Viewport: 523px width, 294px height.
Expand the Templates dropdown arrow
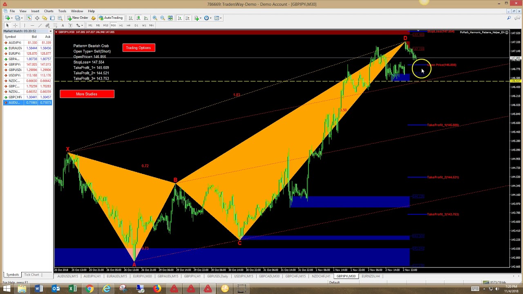coord(221,18)
